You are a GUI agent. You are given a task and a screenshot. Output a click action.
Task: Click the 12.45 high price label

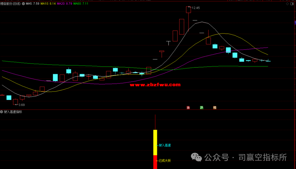[196, 8]
